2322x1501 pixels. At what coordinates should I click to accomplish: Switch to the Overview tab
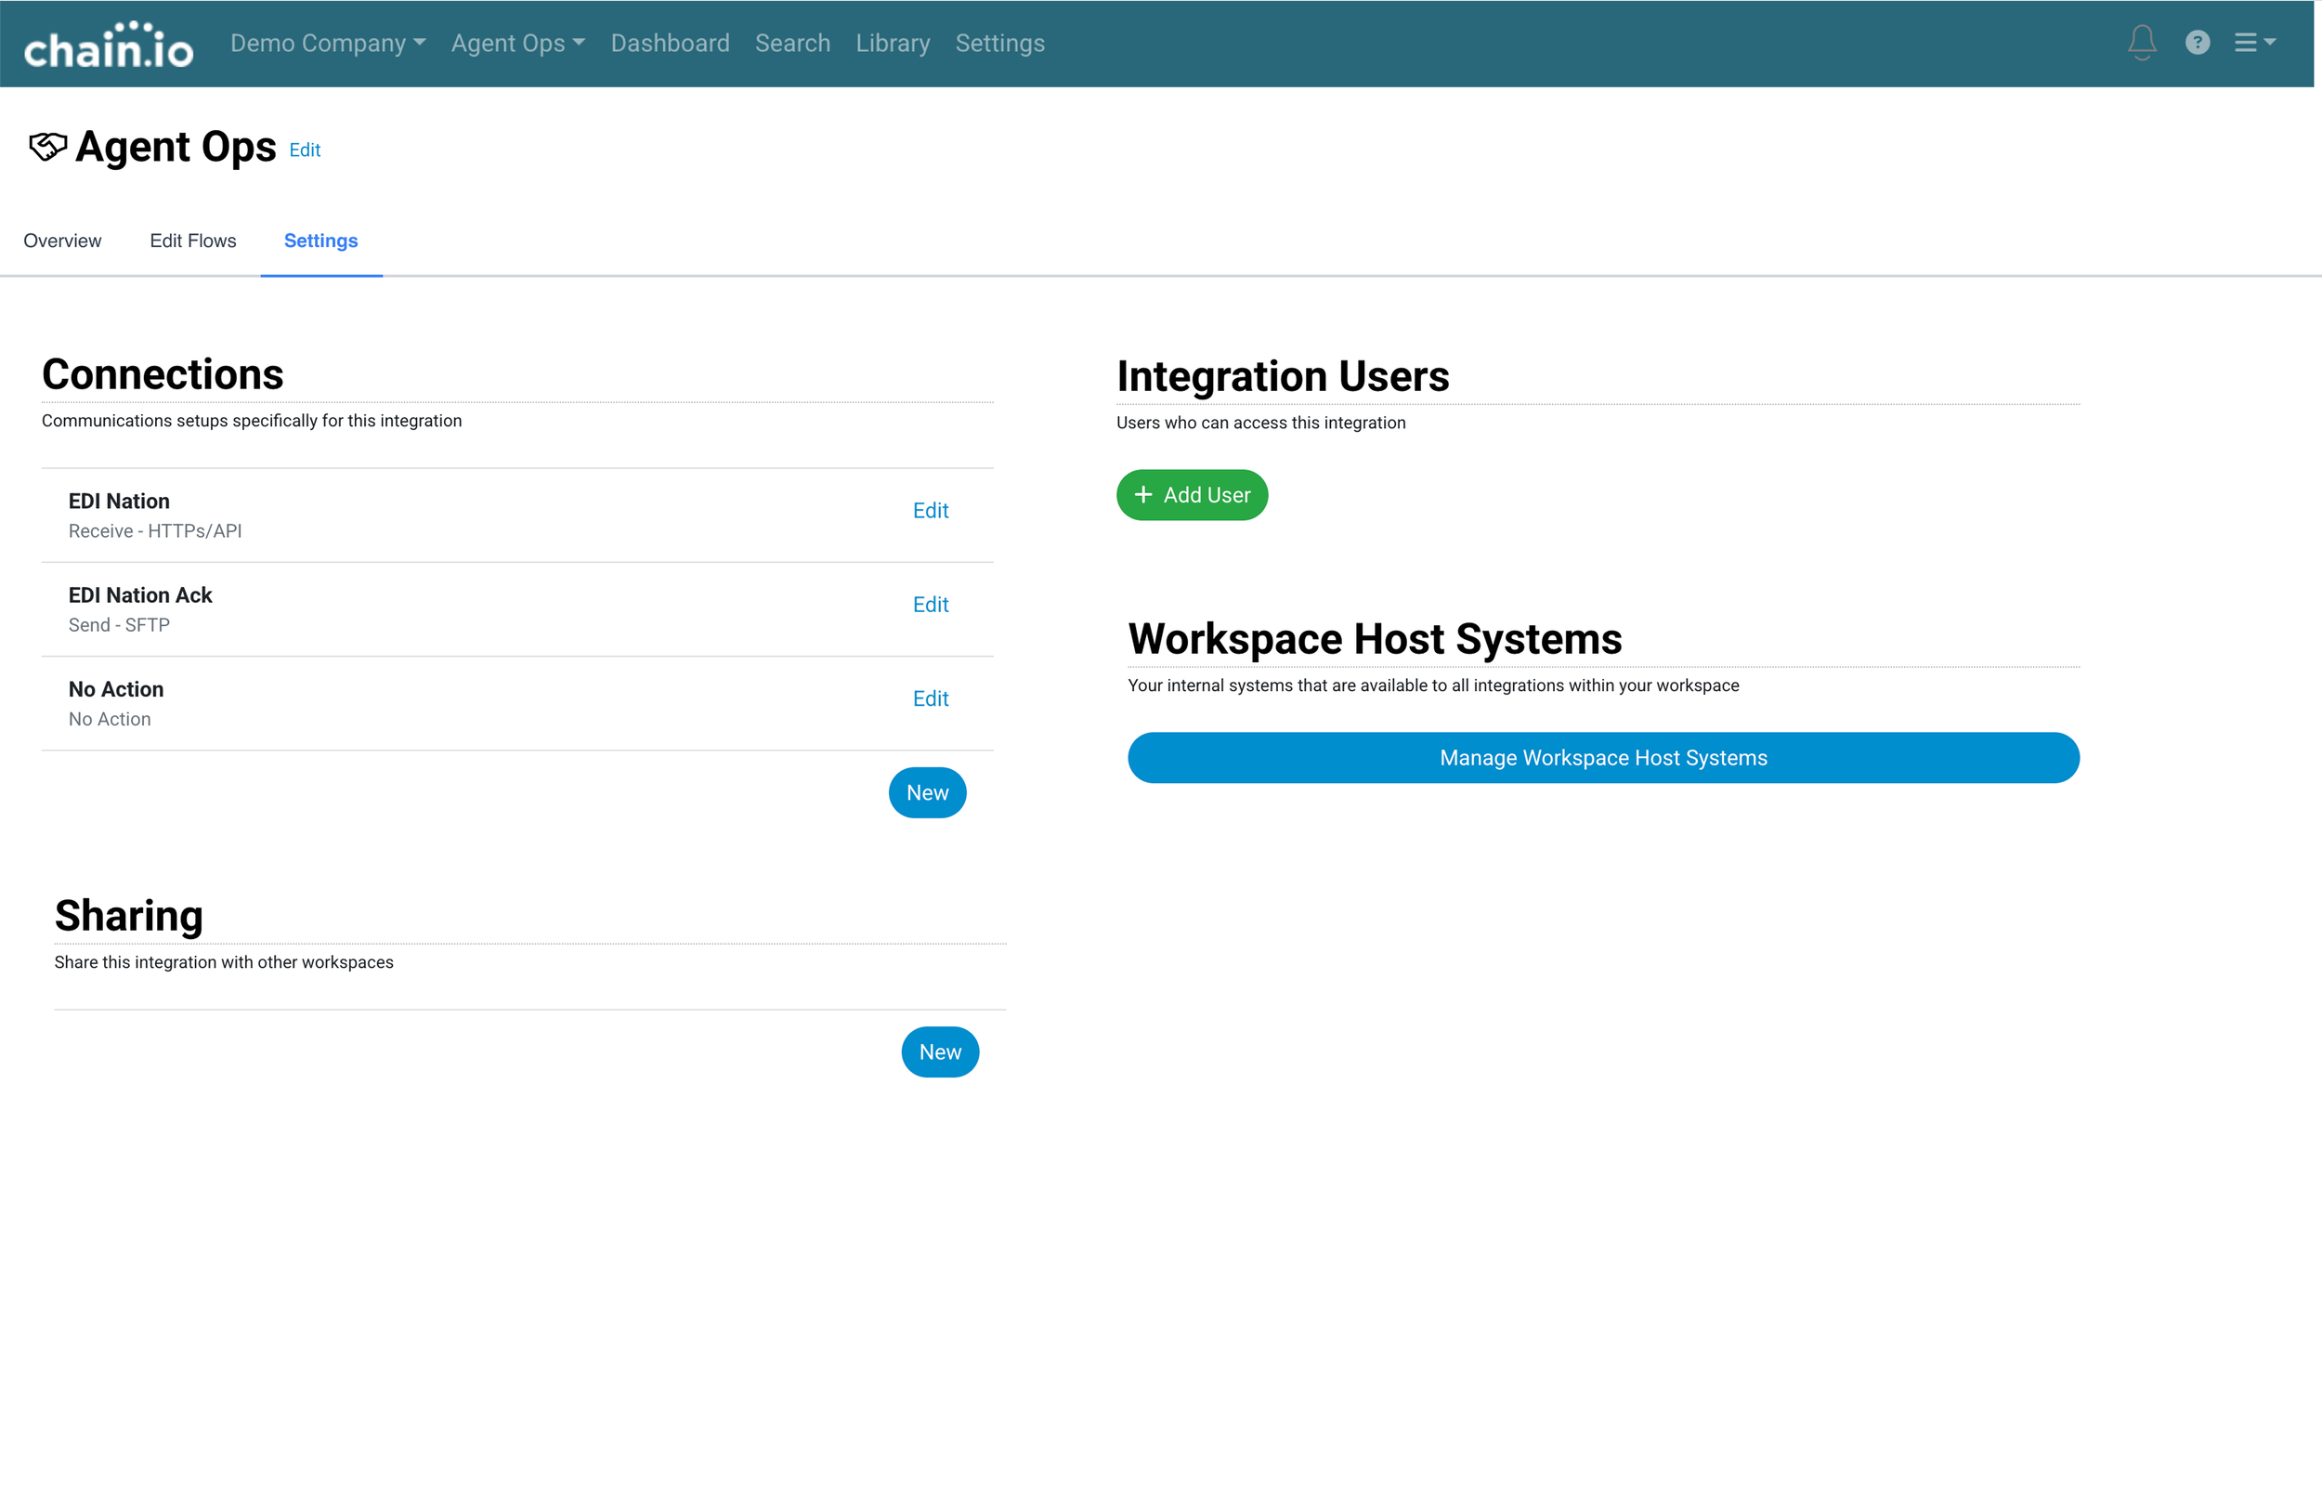[x=62, y=241]
